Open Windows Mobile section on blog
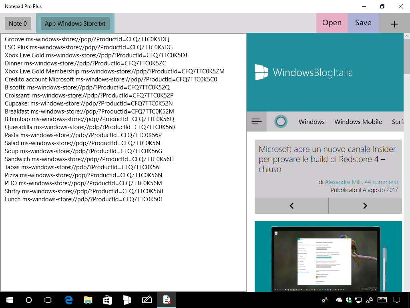This screenshot has height=308, width=410. (358, 122)
